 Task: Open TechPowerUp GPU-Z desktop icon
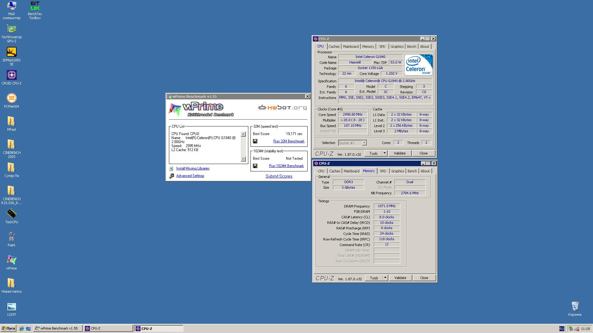coord(11,34)
